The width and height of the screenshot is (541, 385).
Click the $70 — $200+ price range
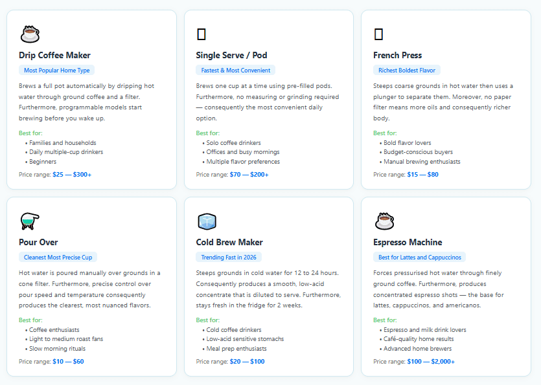249,175
